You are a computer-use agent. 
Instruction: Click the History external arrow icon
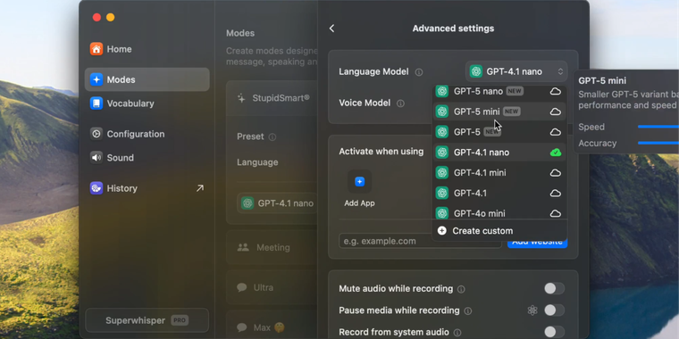199,188
